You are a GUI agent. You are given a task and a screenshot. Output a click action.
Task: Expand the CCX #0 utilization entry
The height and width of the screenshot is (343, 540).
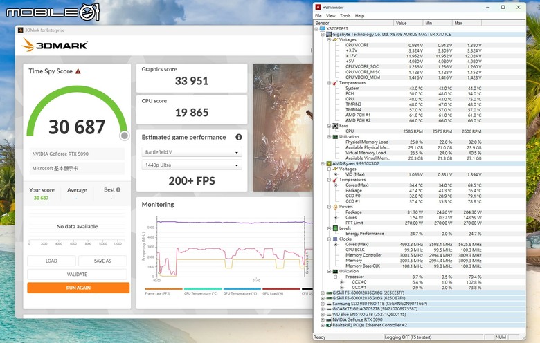point(341,282)
